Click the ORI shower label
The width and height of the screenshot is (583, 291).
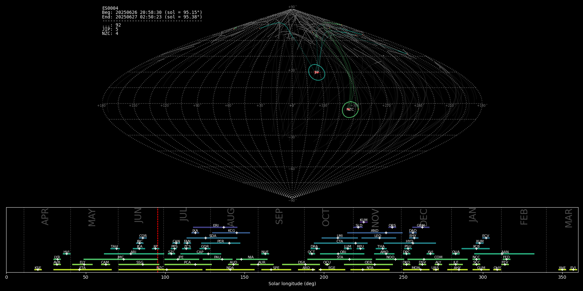(343, 252)
